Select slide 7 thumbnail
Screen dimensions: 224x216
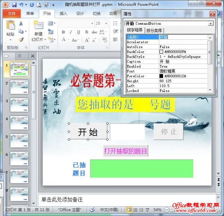[x=19, y=176]
